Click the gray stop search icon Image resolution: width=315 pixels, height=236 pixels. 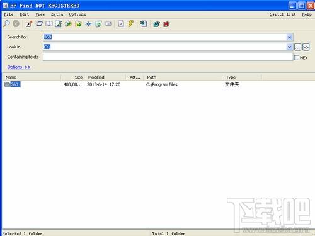click(16, 24)
